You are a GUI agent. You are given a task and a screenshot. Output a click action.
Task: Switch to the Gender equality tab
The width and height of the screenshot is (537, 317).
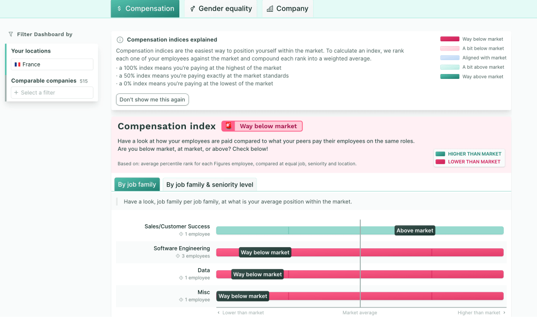coord(220,9)
